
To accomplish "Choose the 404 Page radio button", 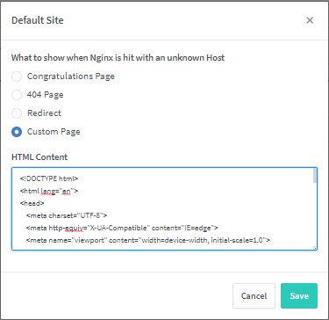I will pos(17,95).
